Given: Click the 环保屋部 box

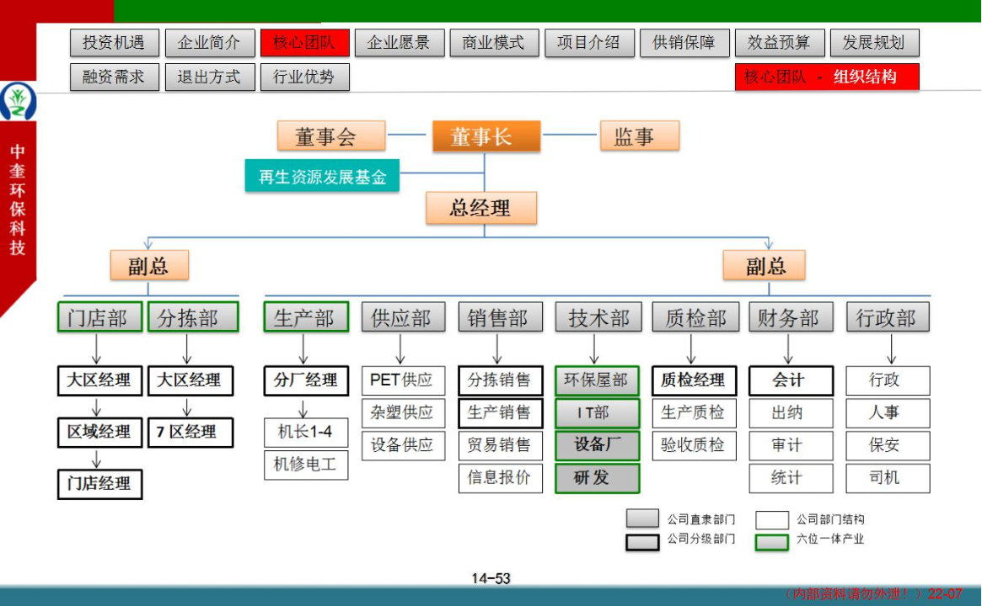Looking at the screenshot, I should pos(598,380).
